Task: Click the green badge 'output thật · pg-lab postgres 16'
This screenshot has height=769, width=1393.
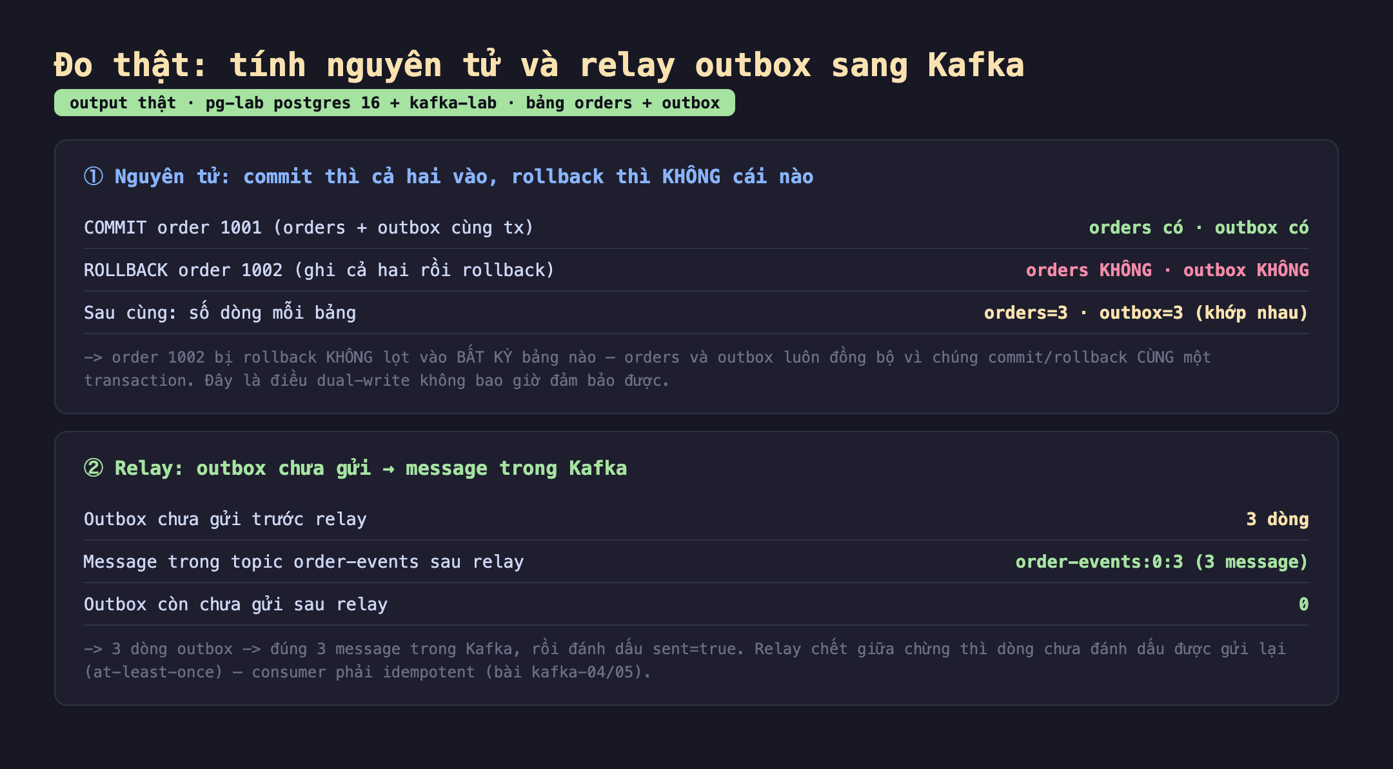Action: [395, 103]
